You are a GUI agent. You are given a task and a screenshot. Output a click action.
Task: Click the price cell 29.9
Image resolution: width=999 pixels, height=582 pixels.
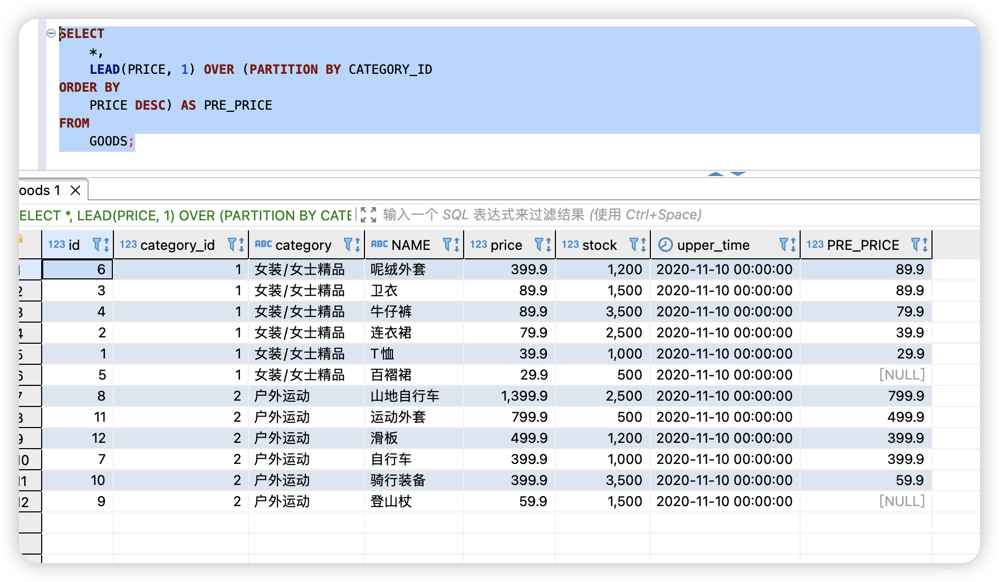tap(510, 375)
